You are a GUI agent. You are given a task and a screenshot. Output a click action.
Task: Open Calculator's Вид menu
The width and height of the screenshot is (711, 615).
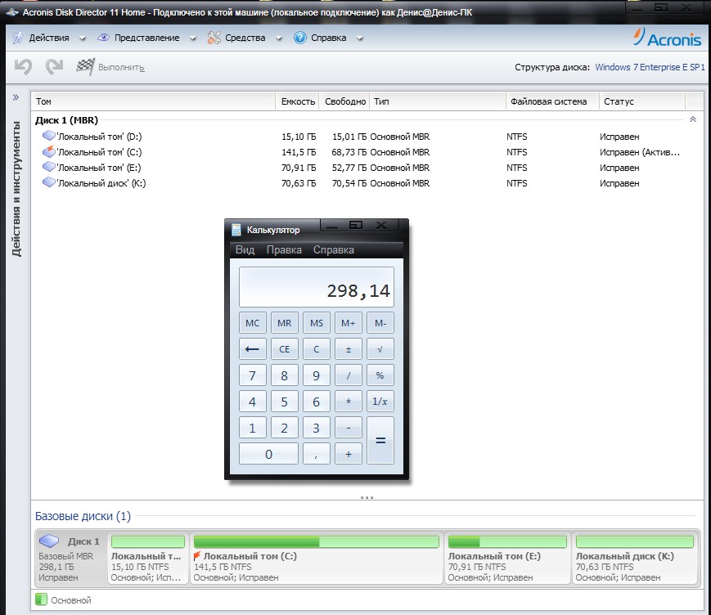[245, 249]
